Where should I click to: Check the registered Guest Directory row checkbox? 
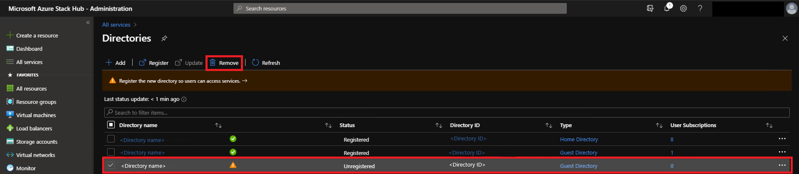click(x=111, y=152)
